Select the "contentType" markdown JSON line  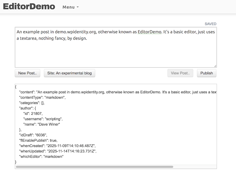[42, 97]
